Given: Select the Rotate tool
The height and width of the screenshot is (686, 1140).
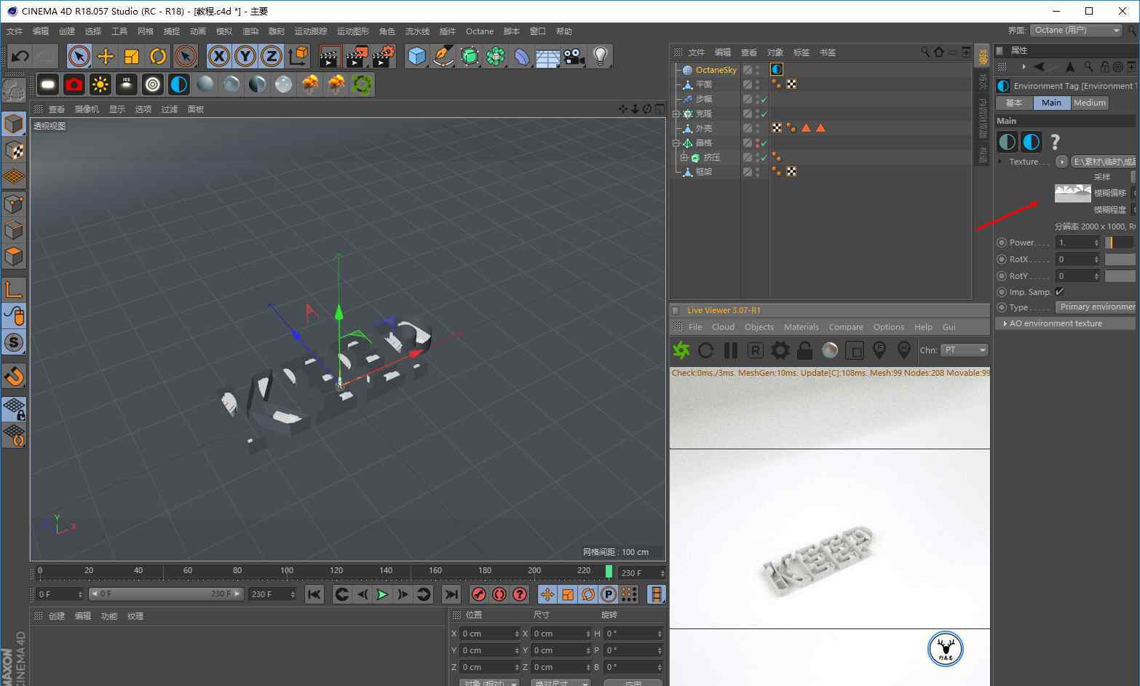Looking at the screenshot, I should [158, 56].
